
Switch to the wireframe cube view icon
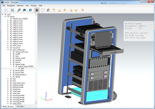click(x=43, y=10)
